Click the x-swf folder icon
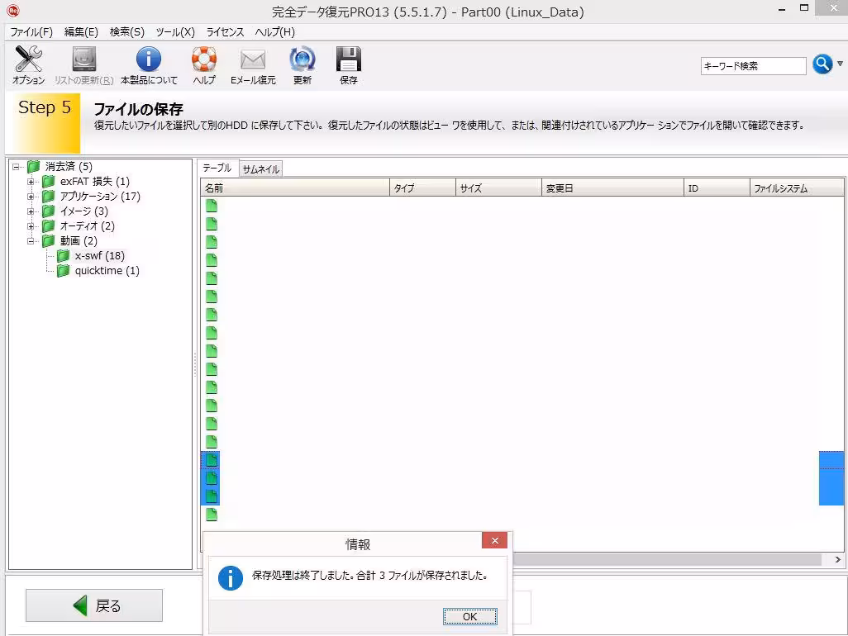848x636 pixels. 64,256
